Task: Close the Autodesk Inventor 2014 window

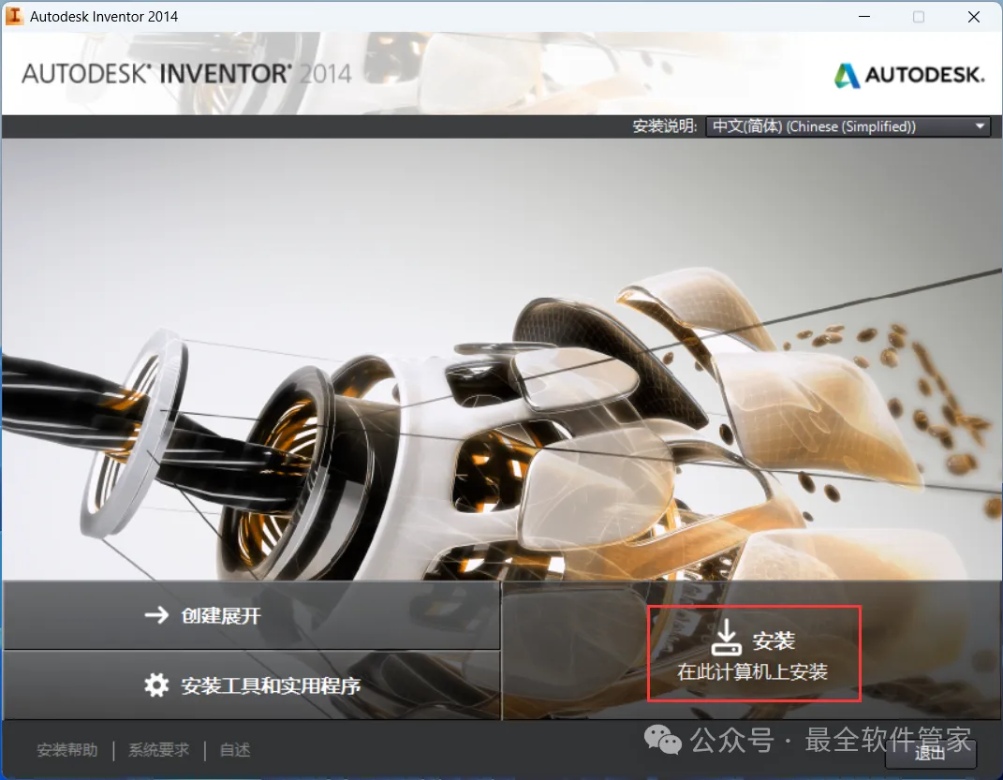Action: click(x=974, y=17)
